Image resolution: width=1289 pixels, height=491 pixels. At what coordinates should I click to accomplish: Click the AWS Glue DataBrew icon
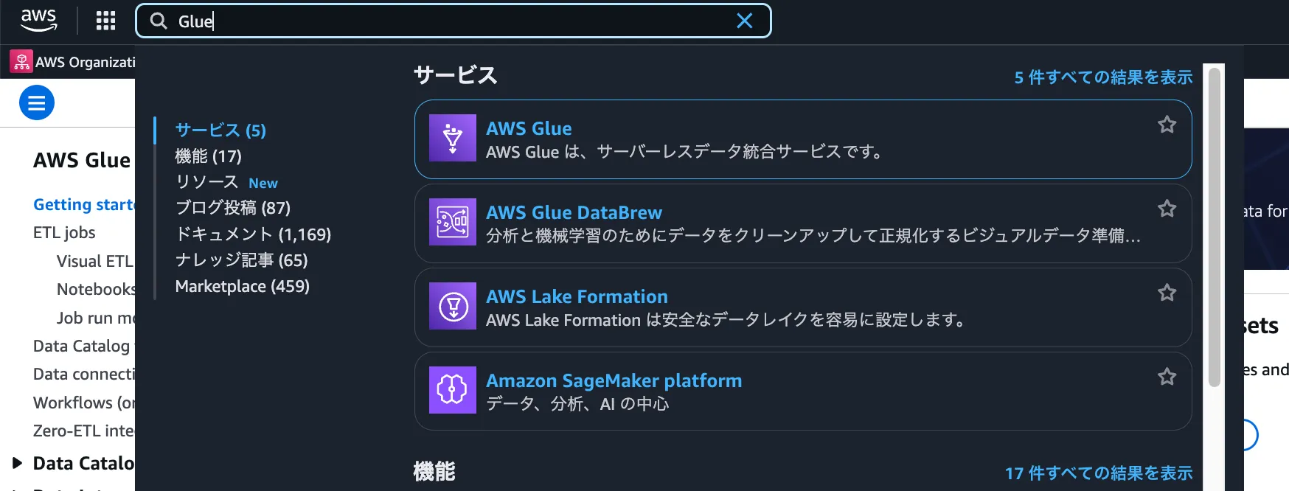(453, 222)
